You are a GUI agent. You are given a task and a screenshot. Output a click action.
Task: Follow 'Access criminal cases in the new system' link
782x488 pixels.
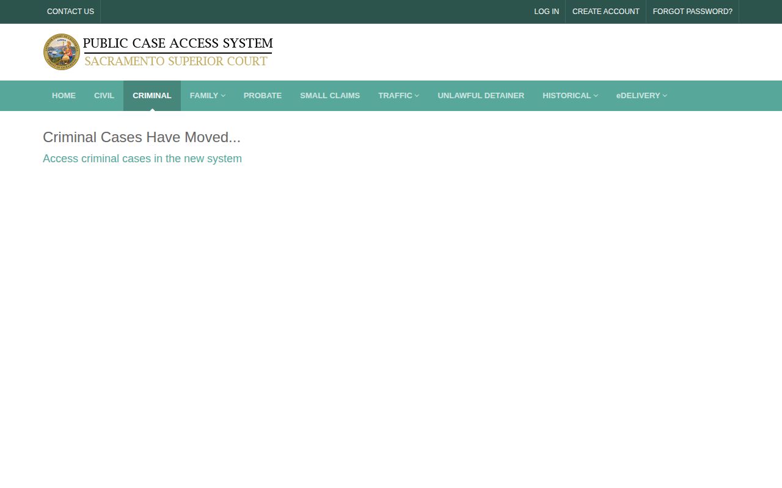click(x=142, y=159)
